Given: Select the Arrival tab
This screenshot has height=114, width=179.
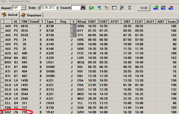Looking at the screenshot, I should click(x=10, y=15).
